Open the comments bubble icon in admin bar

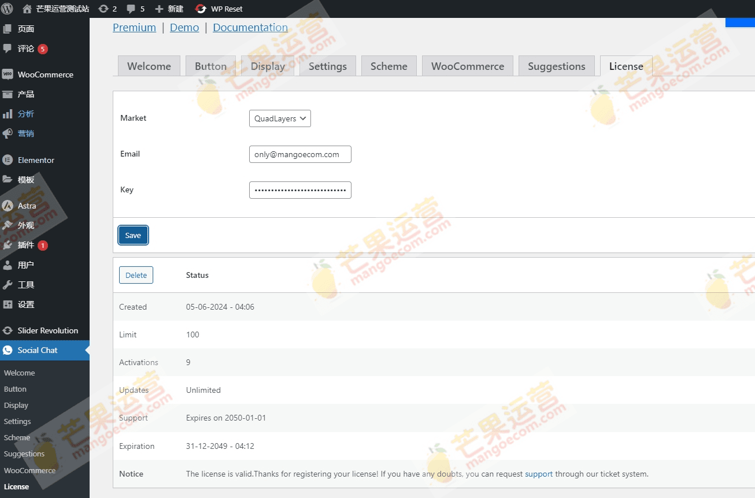click(131, 9)
